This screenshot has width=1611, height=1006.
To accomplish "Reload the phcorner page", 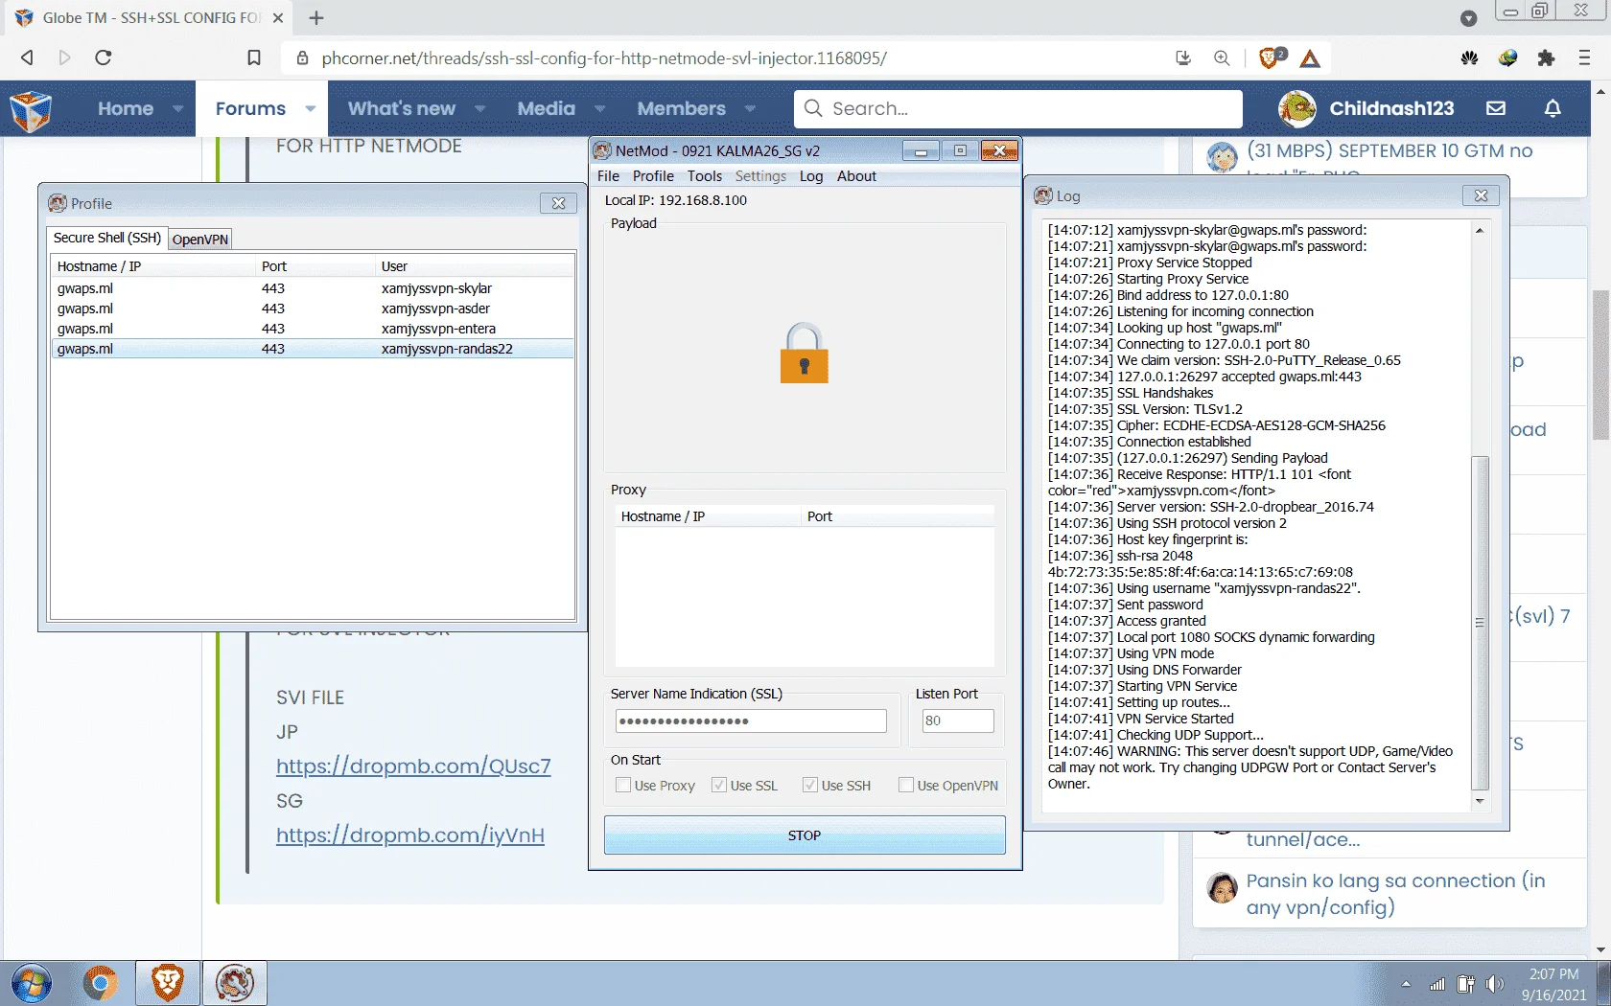I will point(104,57).
